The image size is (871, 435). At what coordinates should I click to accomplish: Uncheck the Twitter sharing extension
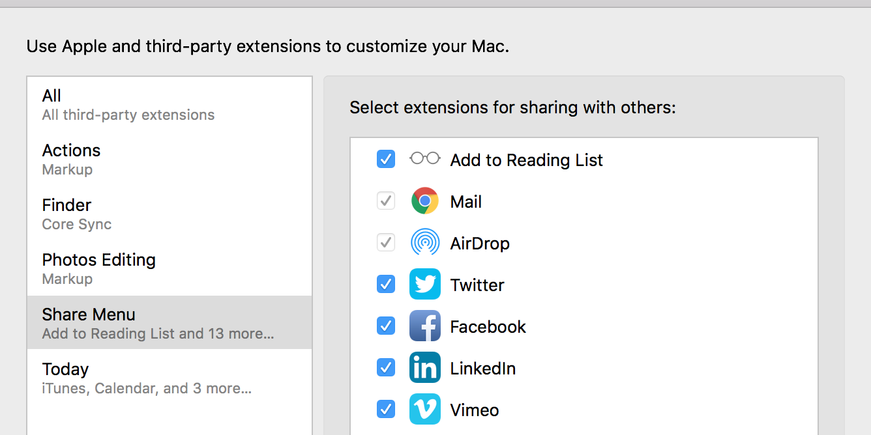386,285
